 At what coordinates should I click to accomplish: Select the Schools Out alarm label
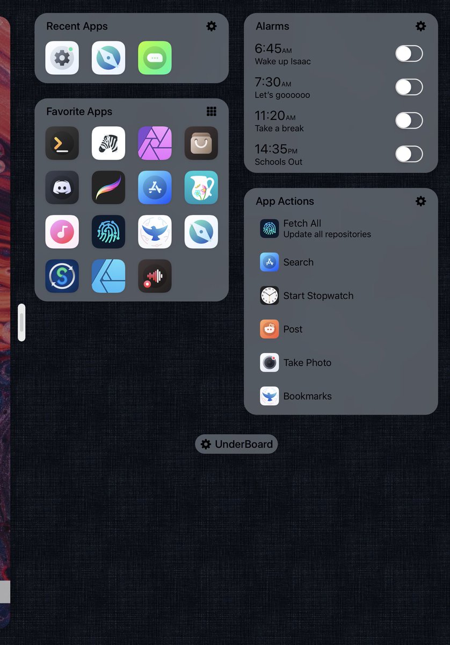click(x=278, y=162)
